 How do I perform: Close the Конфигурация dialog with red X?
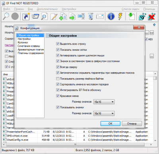[139, 27]
